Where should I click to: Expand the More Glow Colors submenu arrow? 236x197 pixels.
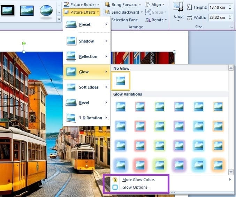(230, 179)
